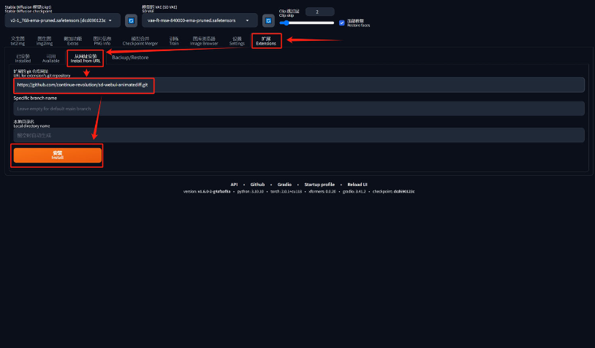The height and width of the screenshot is (348, 595).
Task: Open the Image Browser tab
Action: pyautogui.click(x=204, y=41)
